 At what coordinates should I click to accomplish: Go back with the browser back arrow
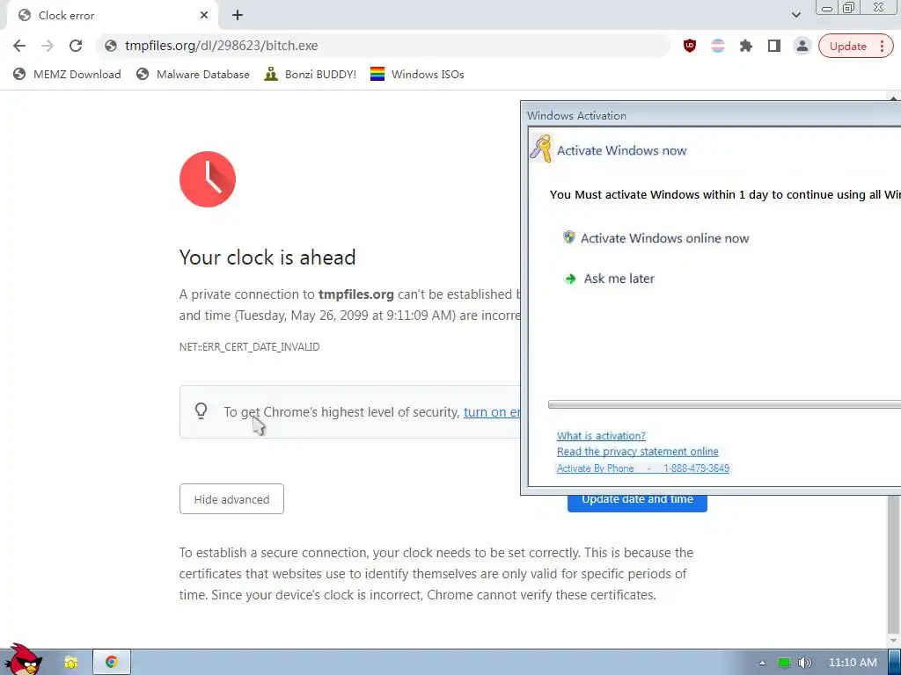point(19,46)
